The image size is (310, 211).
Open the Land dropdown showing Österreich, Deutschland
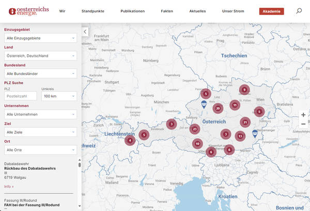point(40,56)
